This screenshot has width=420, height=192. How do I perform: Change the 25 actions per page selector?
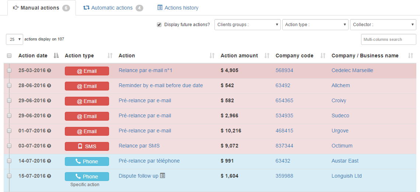click(x=14, y=39)
